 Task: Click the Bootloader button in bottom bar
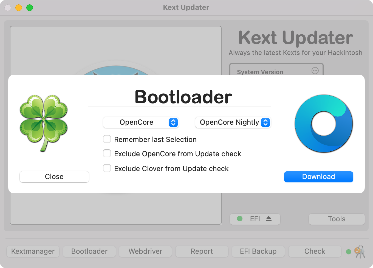pyautogui.click(x=89, y=252)
